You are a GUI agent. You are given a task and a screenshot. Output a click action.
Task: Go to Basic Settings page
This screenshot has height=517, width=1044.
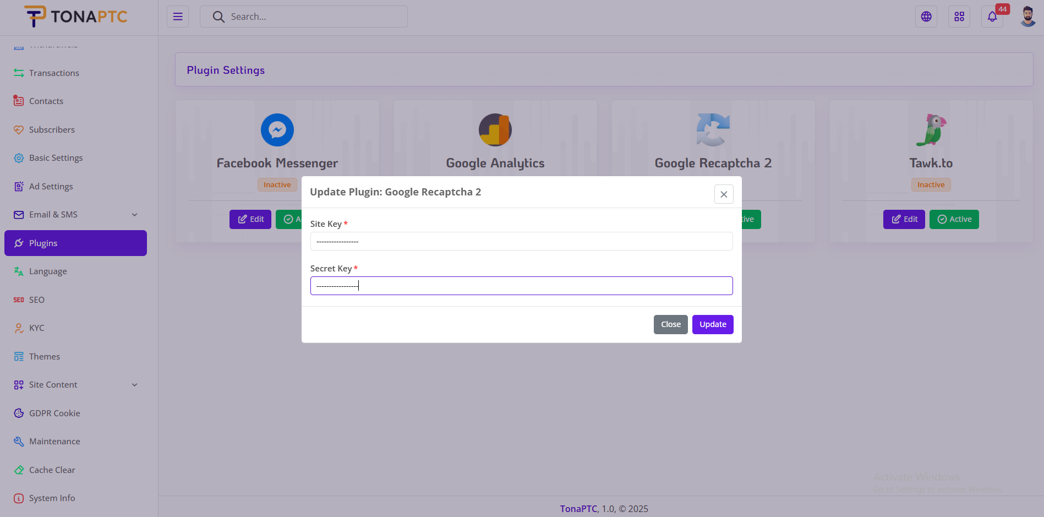coord(75,158)
